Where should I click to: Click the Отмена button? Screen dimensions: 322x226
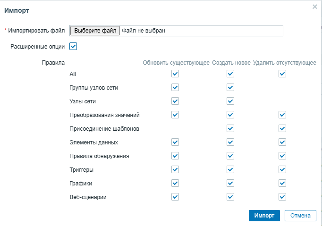[x=300, y=216]
